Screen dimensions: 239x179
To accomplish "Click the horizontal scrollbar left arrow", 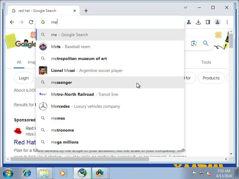I will (8, 159).
